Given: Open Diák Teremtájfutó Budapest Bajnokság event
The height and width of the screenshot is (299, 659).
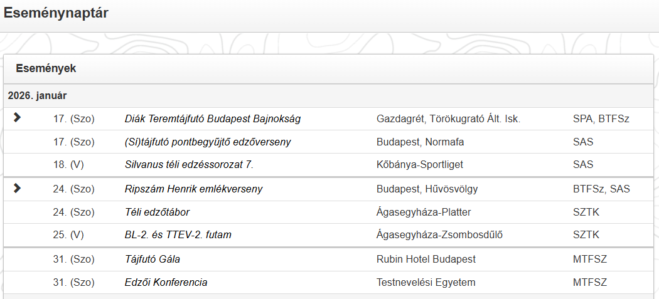Looking at the screenshot, I should coord(213,118).
